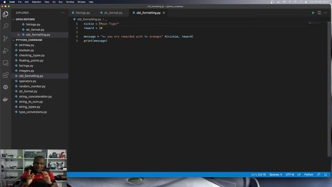Run the Python file with play icon
This screenshot has width=332, height=187.
click(313, 12)
